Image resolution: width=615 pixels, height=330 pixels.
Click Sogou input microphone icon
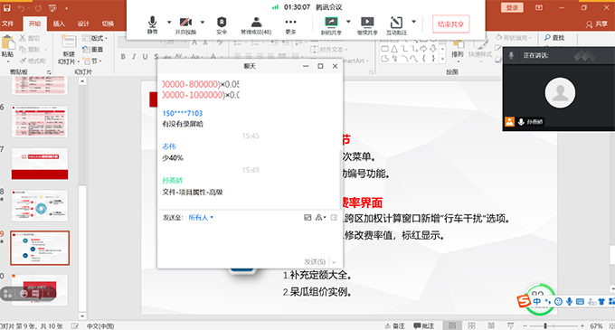[x=569, y=301]
